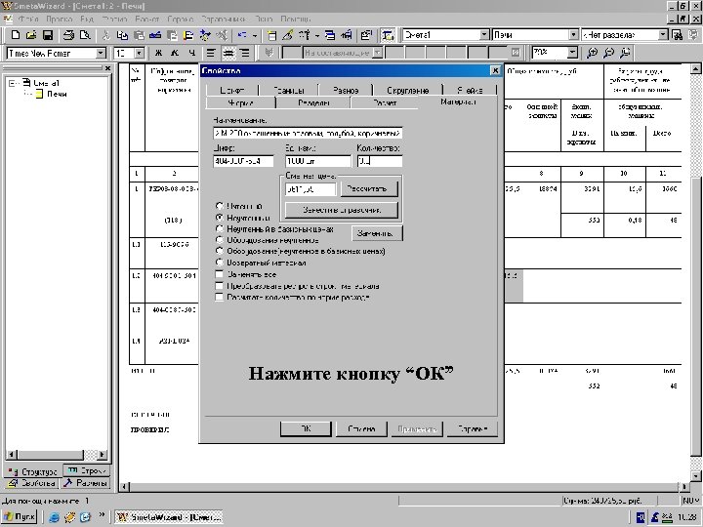The height and width of the screenshot is (527, 703).
Task: Open the Times New Roman font dropdown
Action: tap(101, 53)
